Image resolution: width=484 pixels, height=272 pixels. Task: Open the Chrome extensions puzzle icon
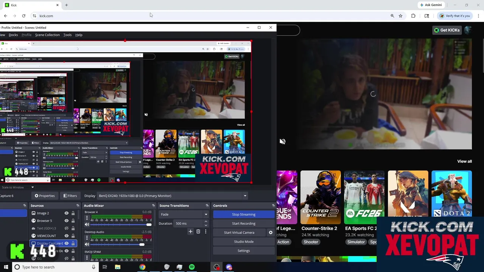[x=413, y=16]
